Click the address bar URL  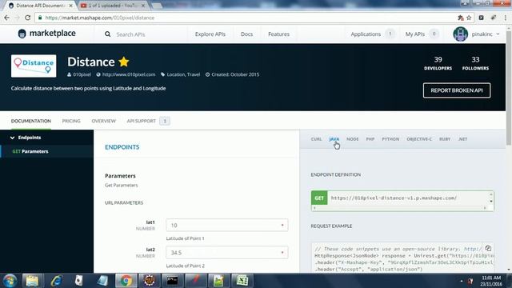[99, 18]
